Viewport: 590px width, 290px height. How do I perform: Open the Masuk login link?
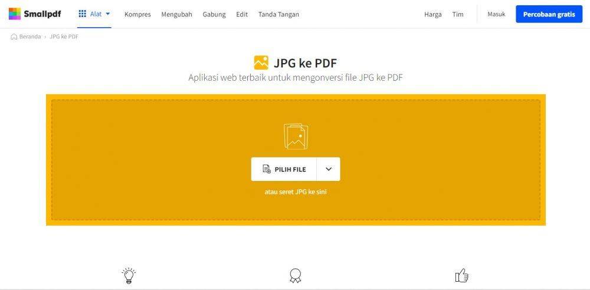click(496, 14)
